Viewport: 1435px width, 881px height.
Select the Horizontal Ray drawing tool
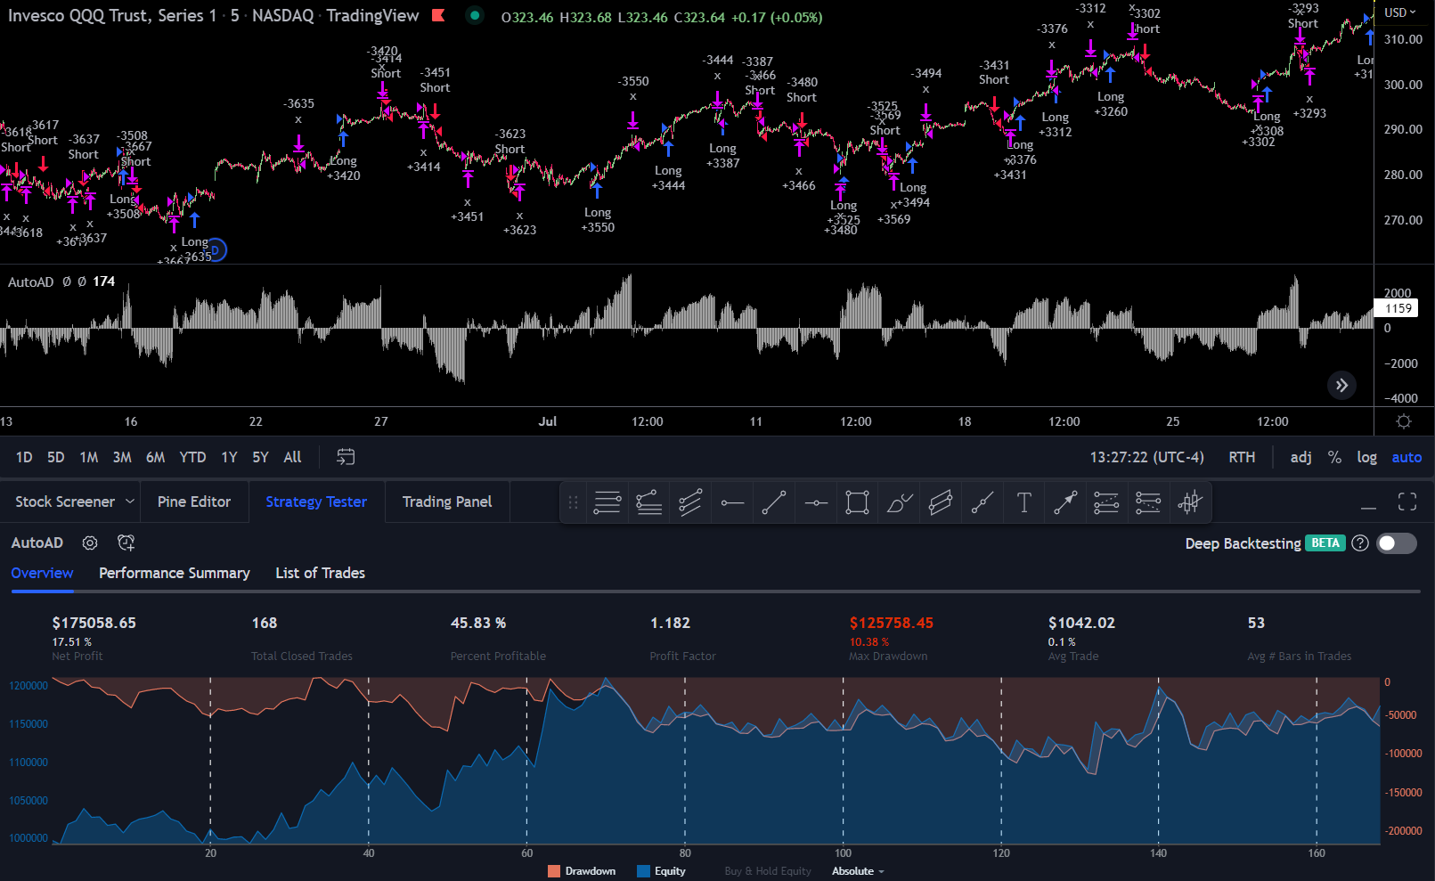[x=732, y=502]
